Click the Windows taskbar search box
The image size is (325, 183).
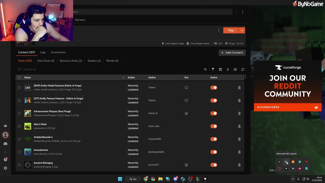click(x=133, y=179)
